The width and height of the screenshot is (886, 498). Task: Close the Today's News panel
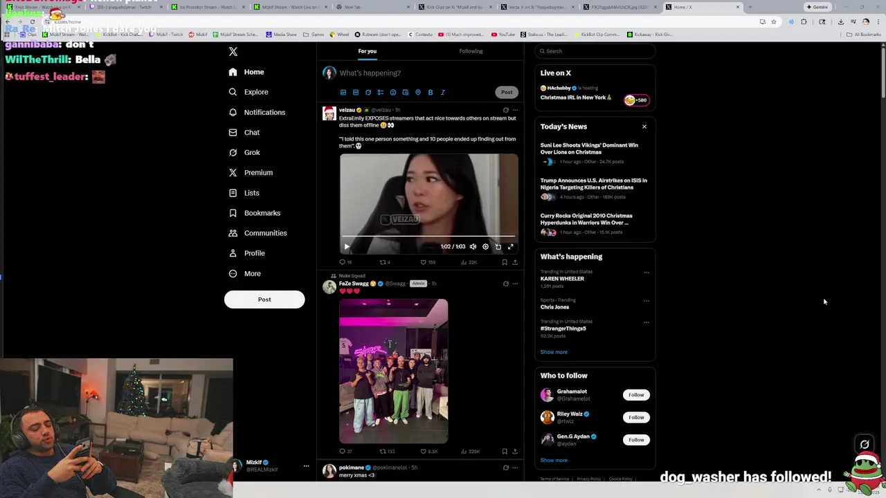point(644,127)
